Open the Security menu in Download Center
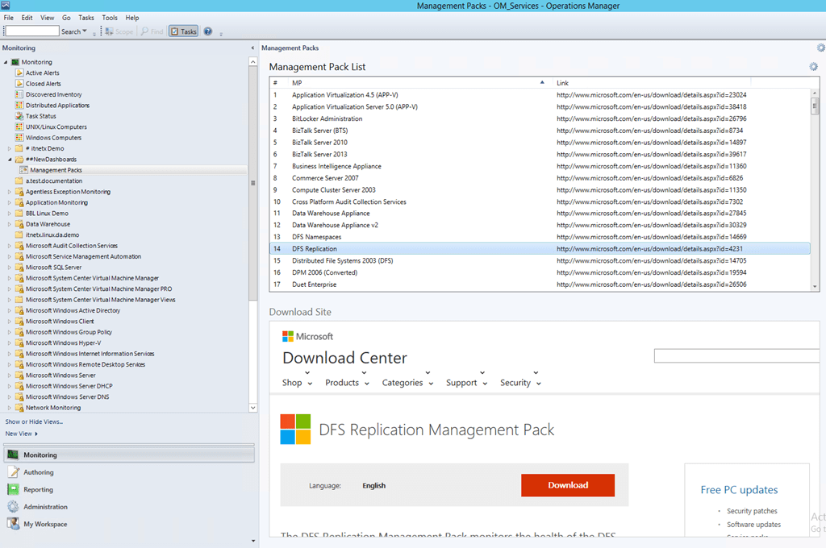826x548 pixels. tap(520, 383)
